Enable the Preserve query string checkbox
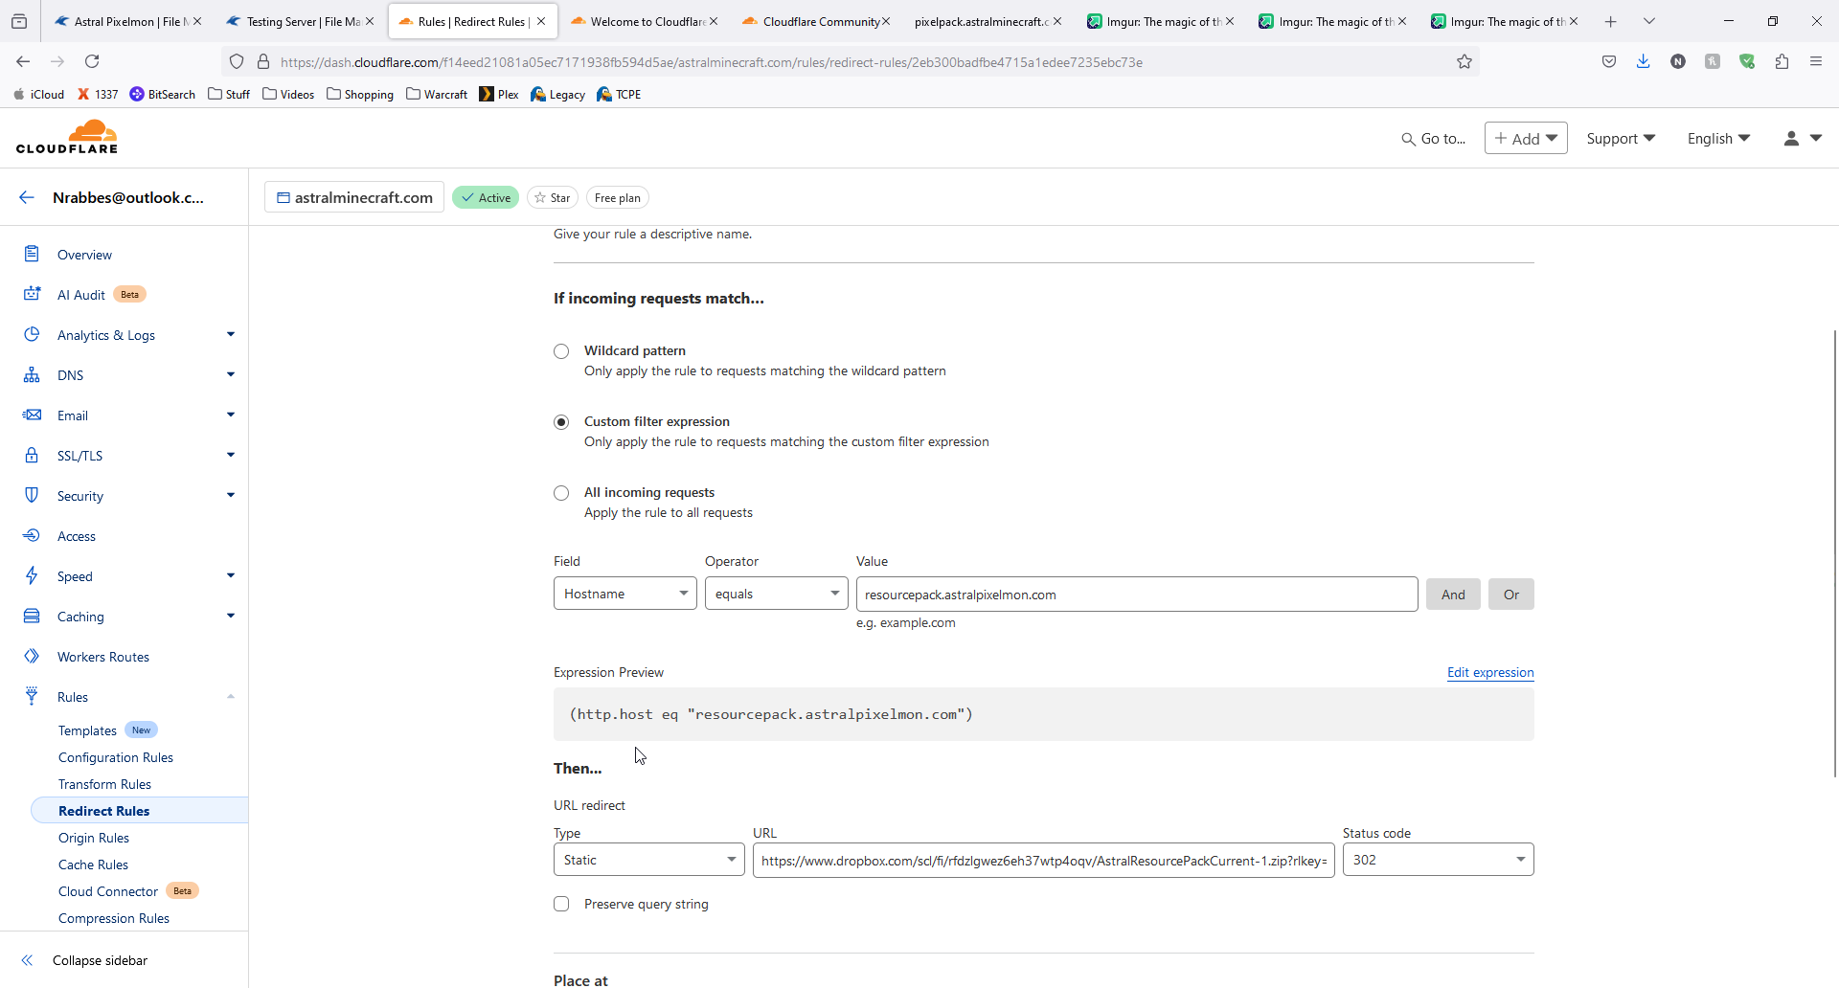The width and height of the screenshot is (1839, 988). tap(561, 904)
